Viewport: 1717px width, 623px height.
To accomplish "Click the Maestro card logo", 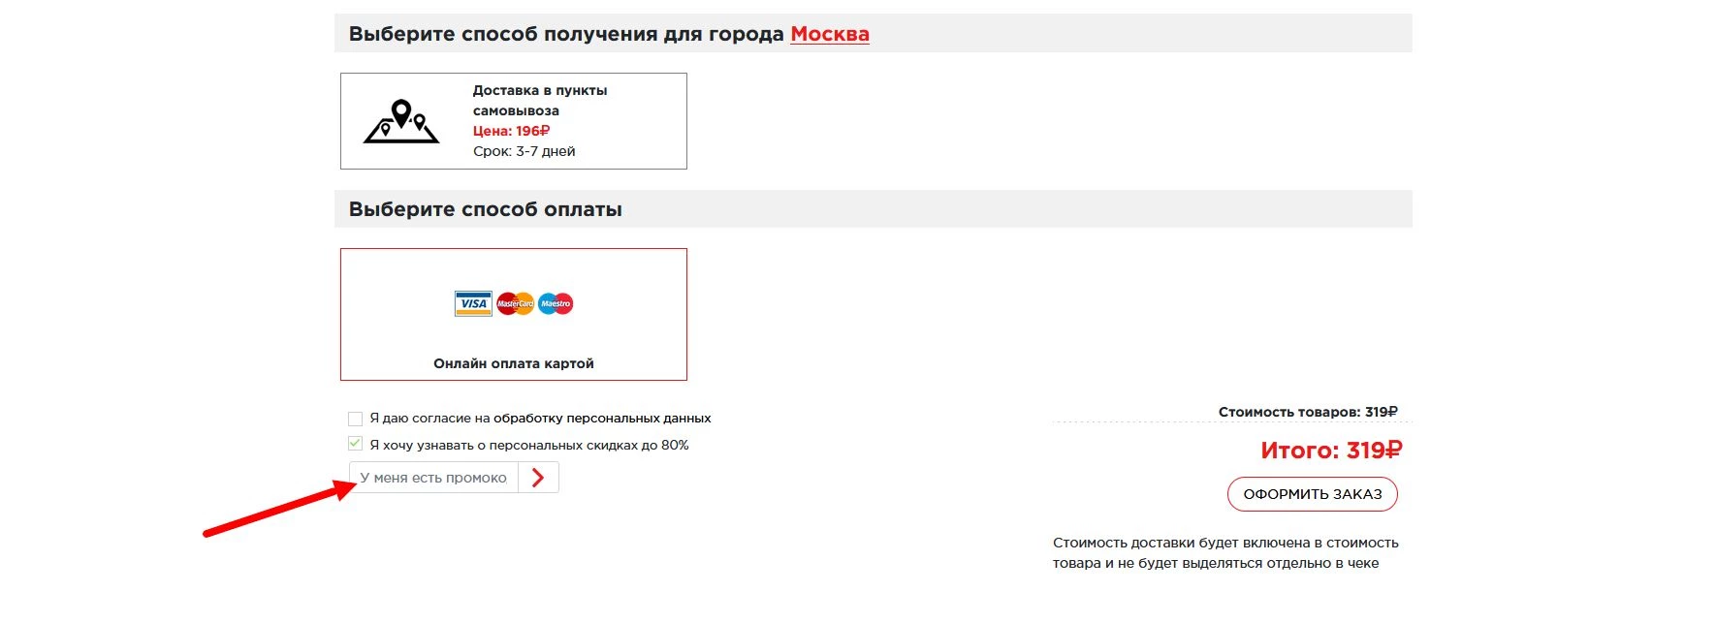I will [556, 304].
